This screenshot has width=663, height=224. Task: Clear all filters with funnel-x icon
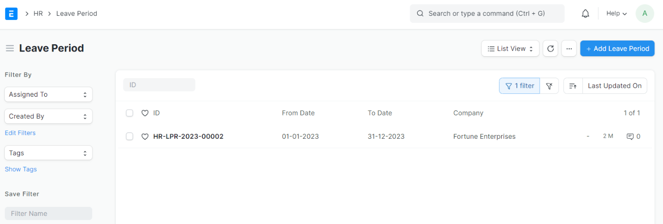tap(549, 86)
